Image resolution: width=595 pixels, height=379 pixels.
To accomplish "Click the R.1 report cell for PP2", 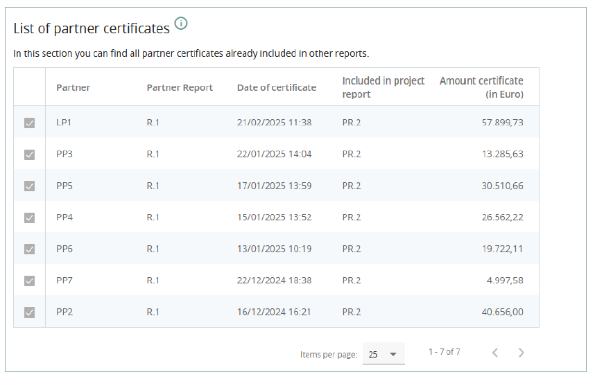I will coord(153,312).
